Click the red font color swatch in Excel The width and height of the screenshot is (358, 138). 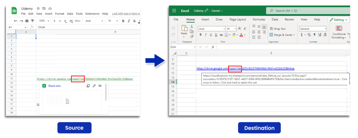(241, 35)
